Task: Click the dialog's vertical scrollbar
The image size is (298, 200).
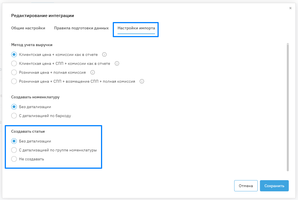Action: (288, 107)
